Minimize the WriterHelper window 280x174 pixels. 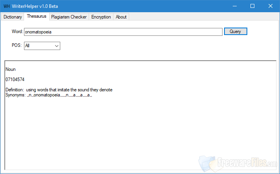click(x=235, y=6)
